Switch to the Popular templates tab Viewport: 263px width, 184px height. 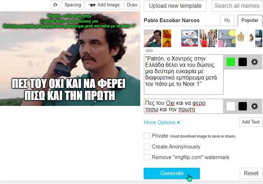[x=250, y=20]
